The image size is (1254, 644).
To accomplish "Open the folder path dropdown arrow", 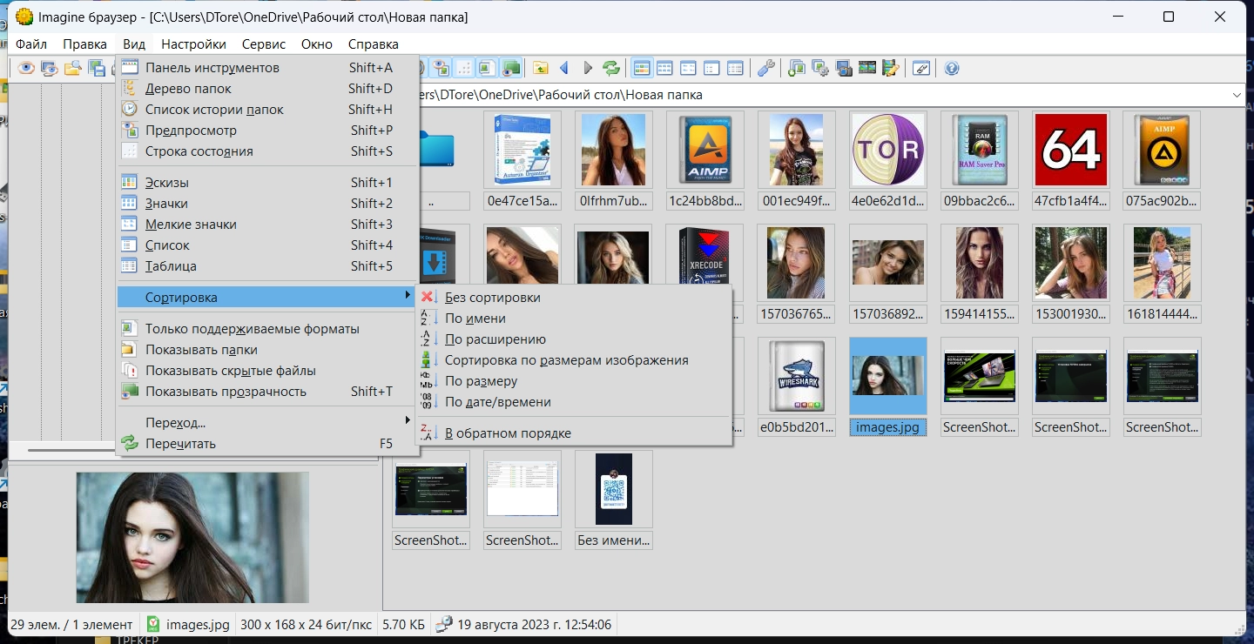I will (1237, 95).
